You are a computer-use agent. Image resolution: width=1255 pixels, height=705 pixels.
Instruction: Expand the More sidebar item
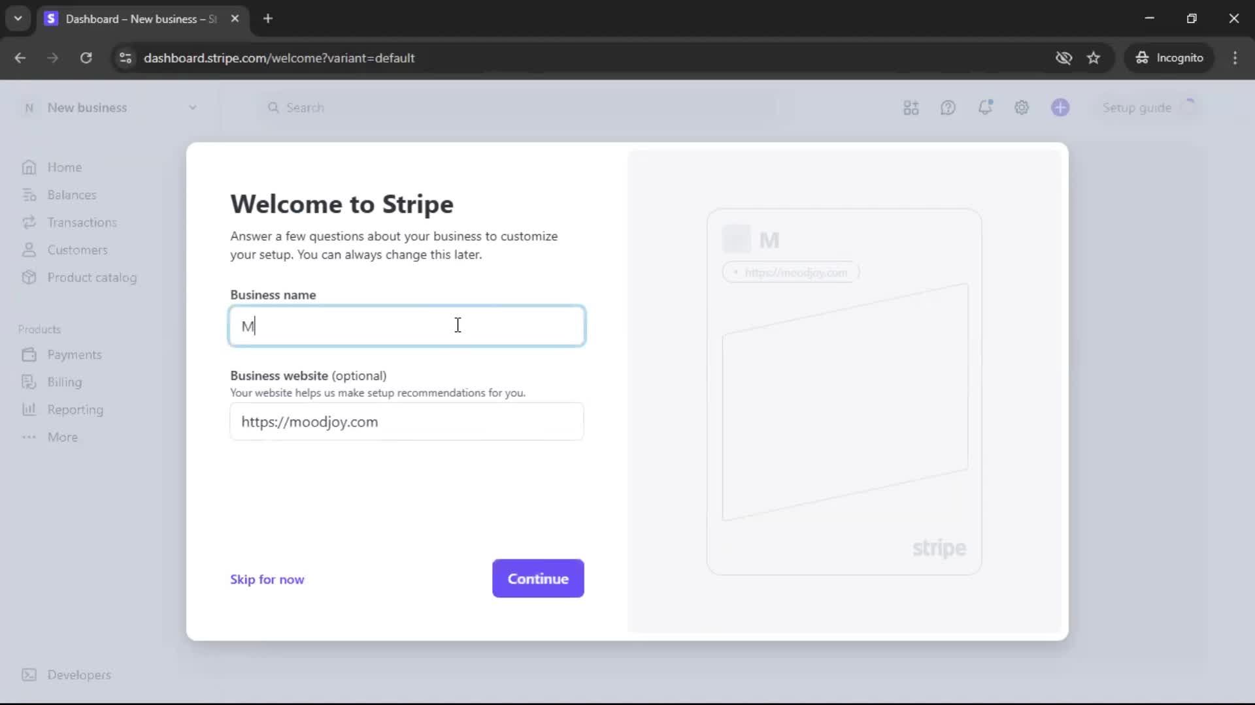62,437
